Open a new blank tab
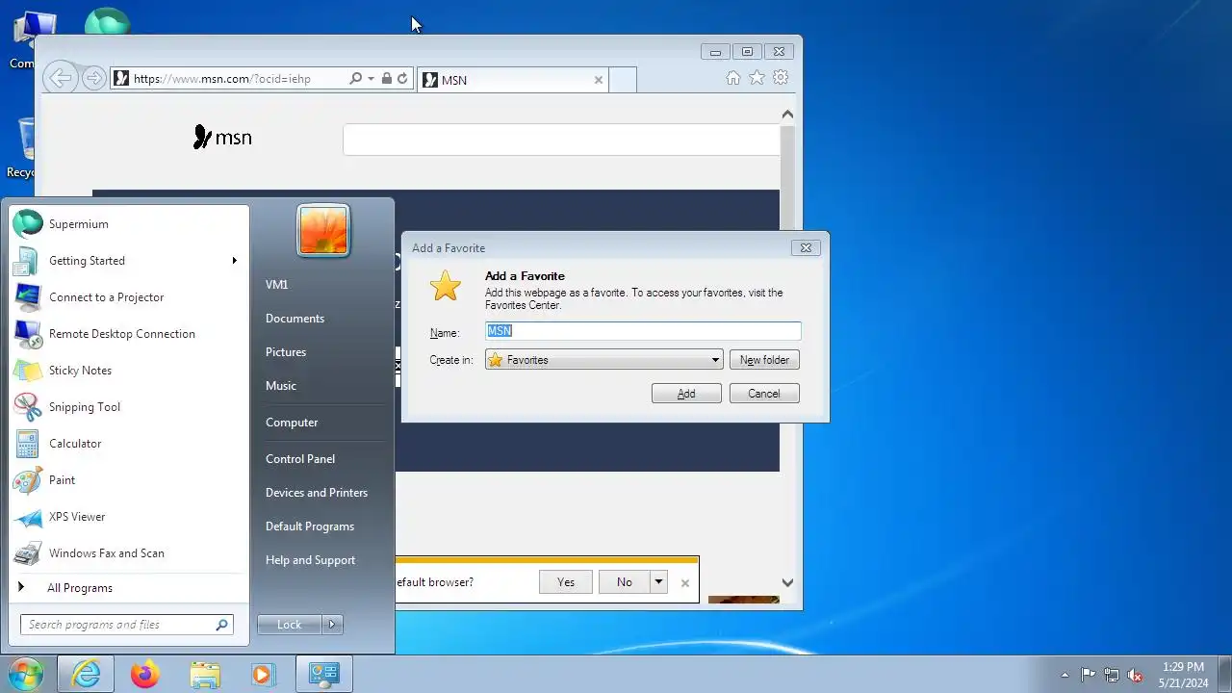The image size is (1232, 693). pyautogui.click(x=623, y=80)
